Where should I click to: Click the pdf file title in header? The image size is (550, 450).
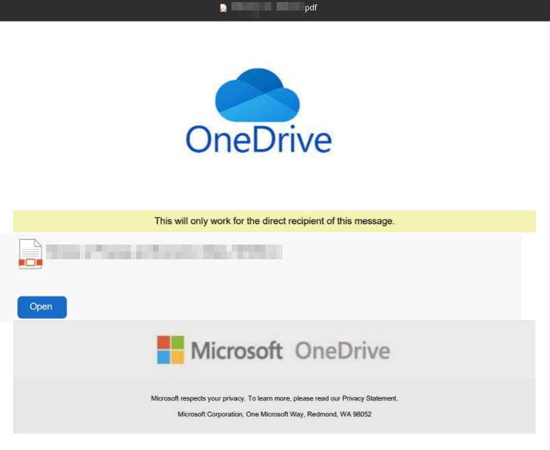[x=274, y=8]
